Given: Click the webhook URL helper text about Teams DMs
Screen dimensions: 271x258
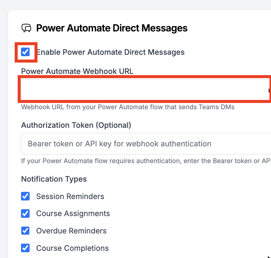Looking at the screenshot, I should pyautogui.click(x=128, y=107).
